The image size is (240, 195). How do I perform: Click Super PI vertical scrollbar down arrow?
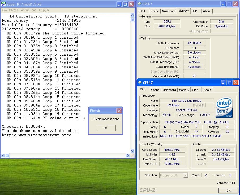132,151
